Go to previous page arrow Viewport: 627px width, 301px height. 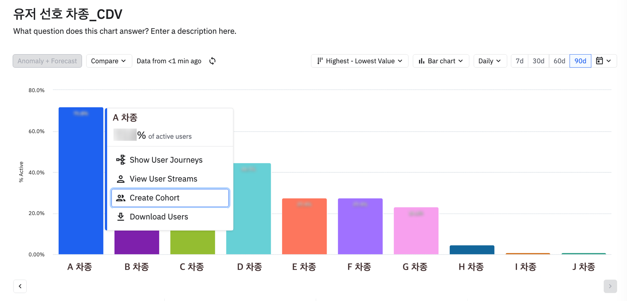pos(20,286)
